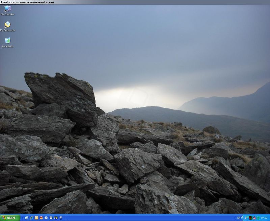This screenshot has width=270, height=221.
Task: Launch Internet Explorer from Quick Launch
Action: coord(31,218)
